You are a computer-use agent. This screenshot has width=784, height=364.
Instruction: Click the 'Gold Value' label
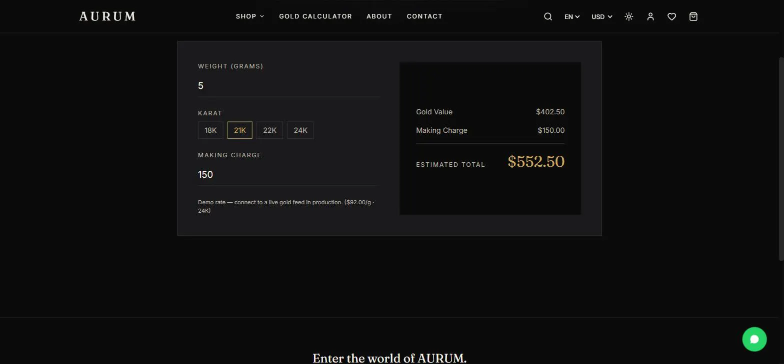tap(434, 112)
